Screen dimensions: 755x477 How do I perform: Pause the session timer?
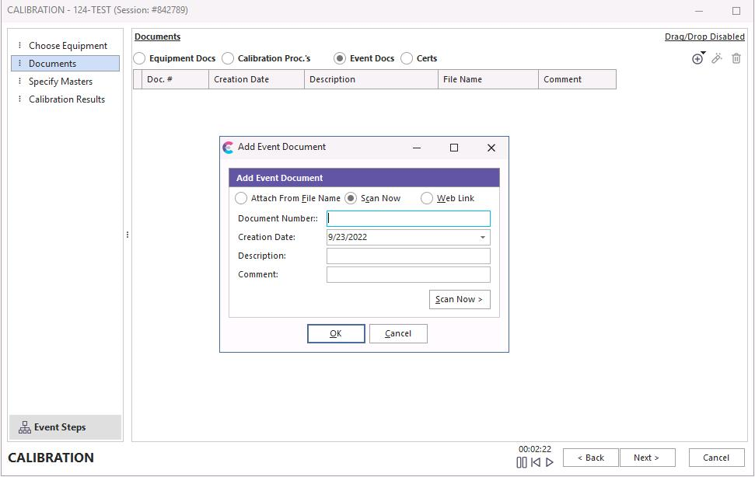coord(522,462)
